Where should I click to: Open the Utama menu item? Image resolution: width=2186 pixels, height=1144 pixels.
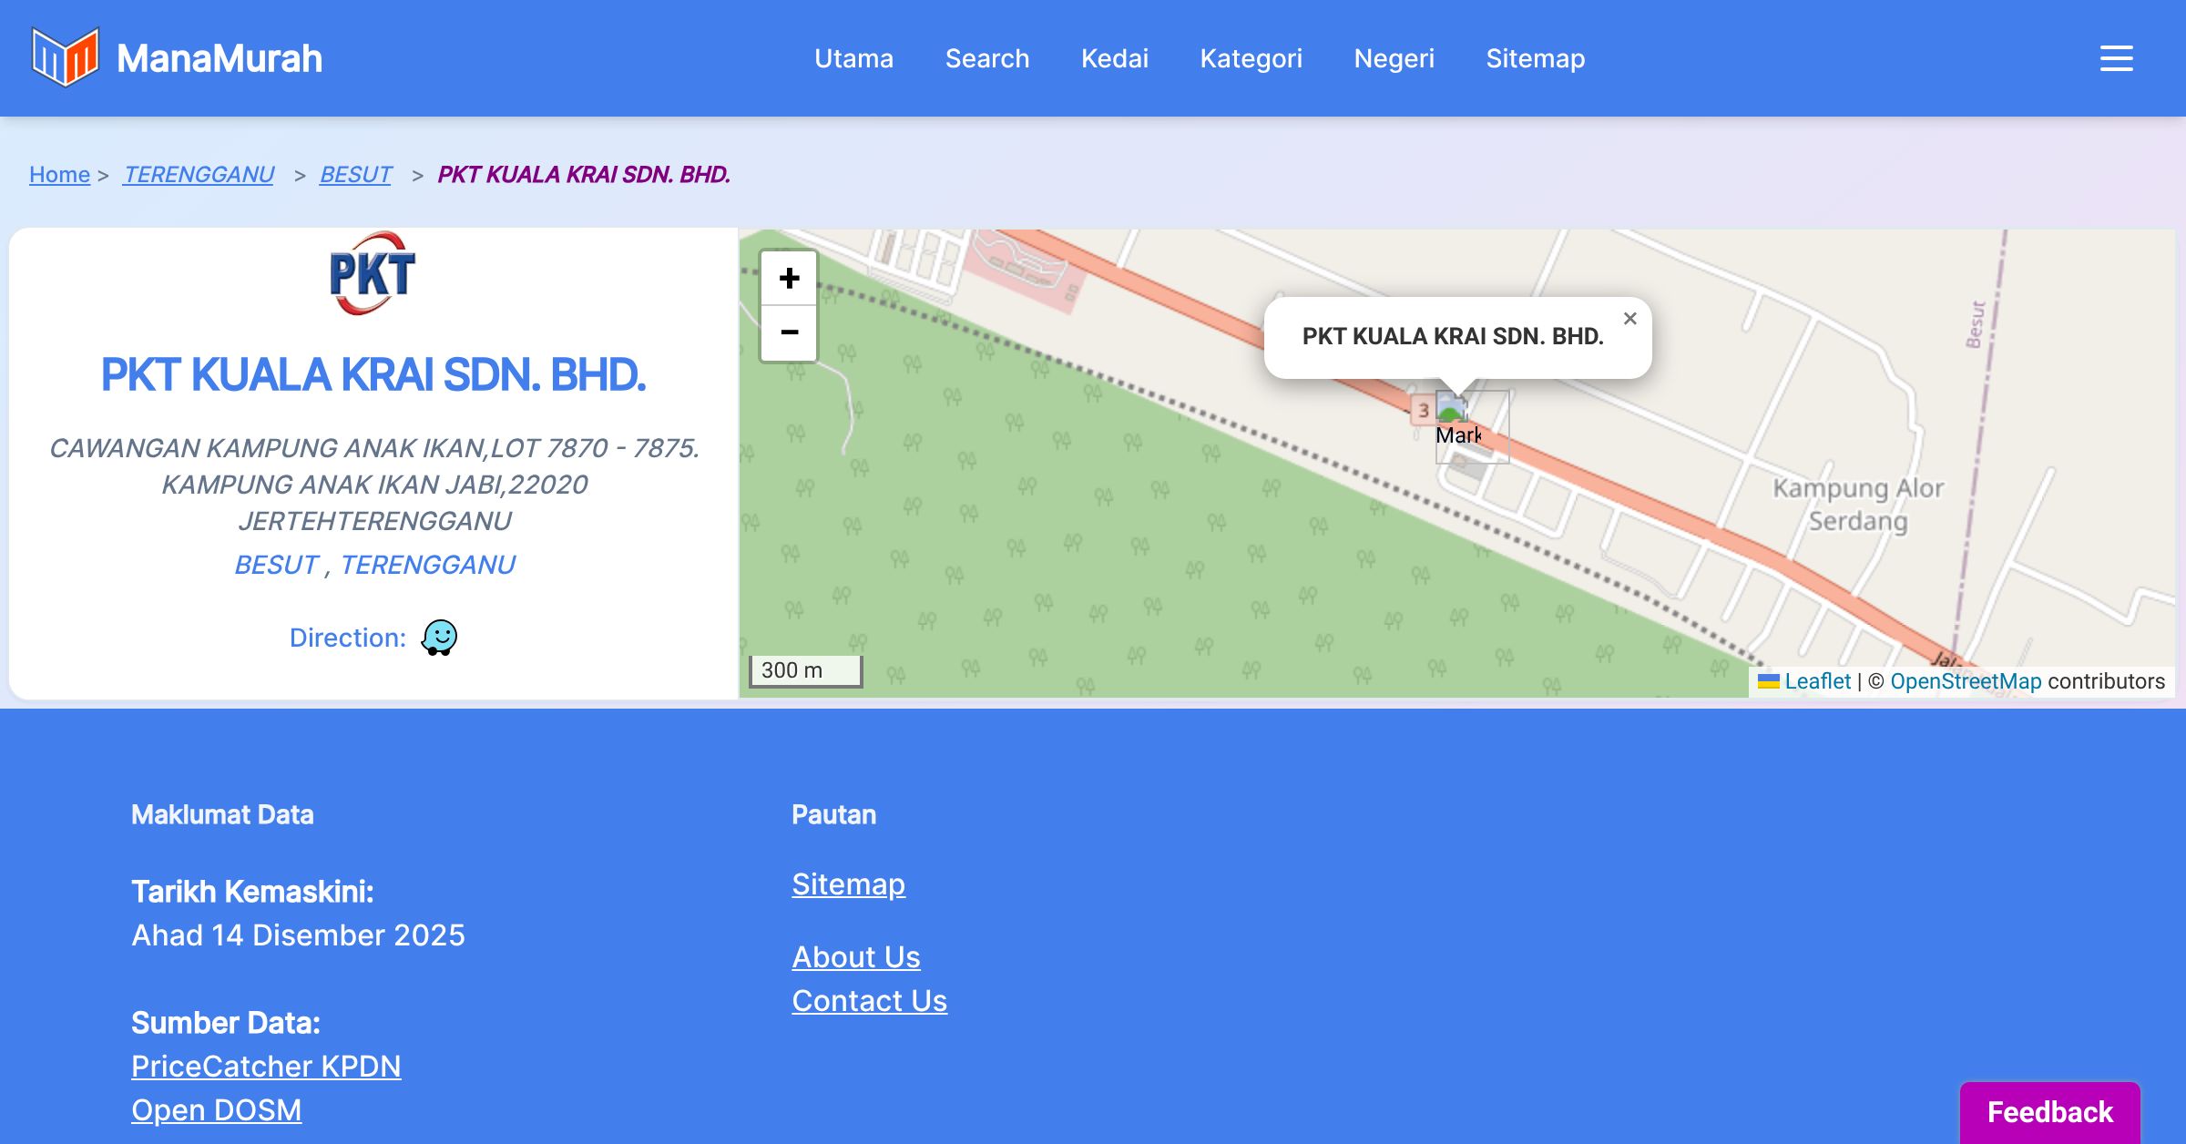[x=853, y=58]
